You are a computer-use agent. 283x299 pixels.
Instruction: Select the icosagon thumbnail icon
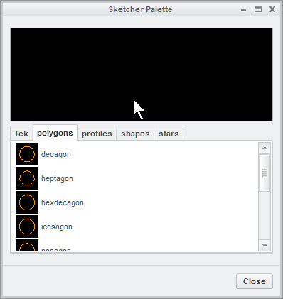27,227
